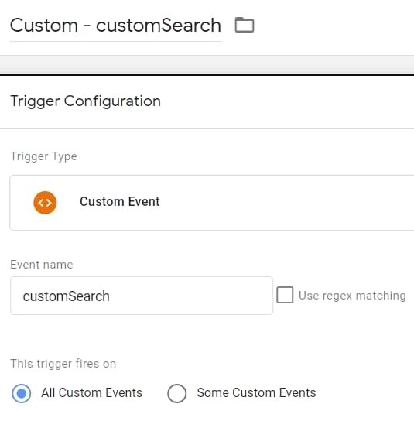Click the bold 'Custom Event' type label

coord(119,202)
